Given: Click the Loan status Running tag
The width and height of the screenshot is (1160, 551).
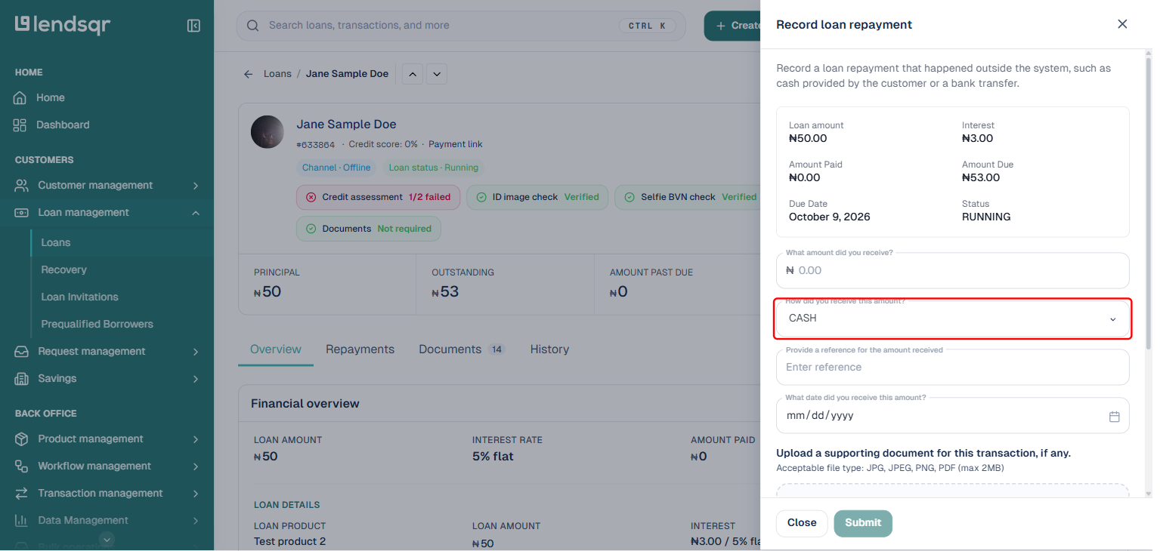Looking at the screenshot, I should coord(433,168).
